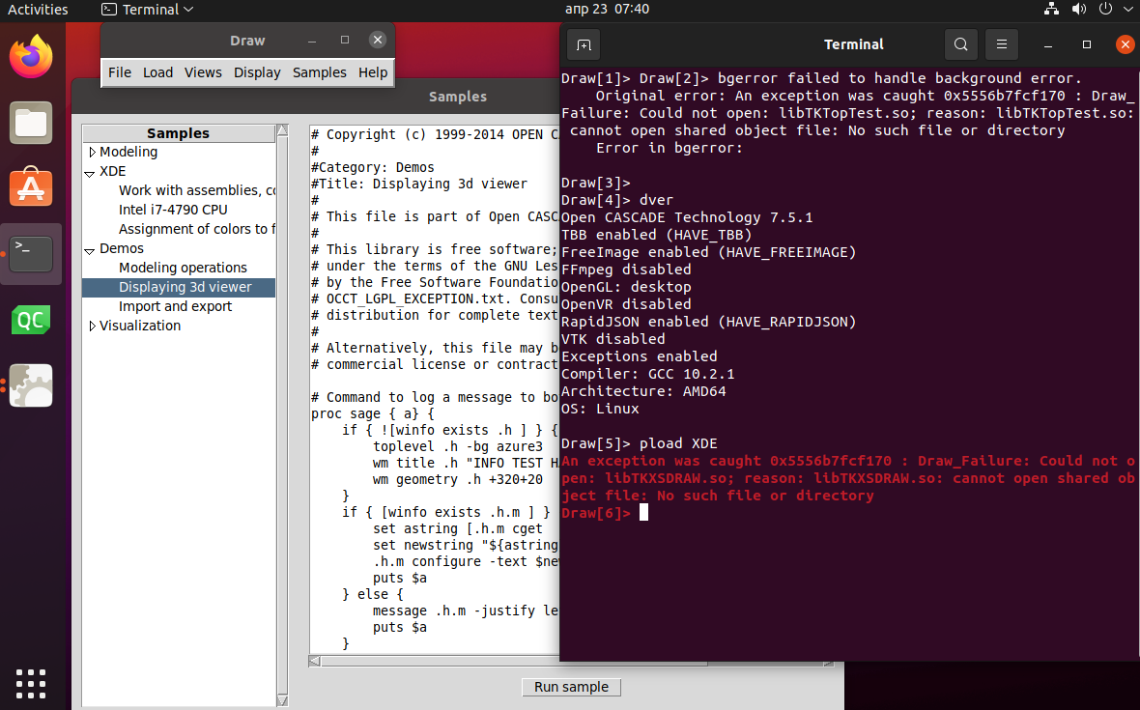Collapse the XDE tree node

[92, 172]
